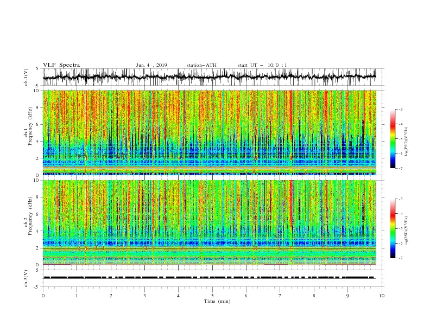The image size is (430, 332).
Task: Click time axis tick label "5"
Action: [x=212, y=296]
